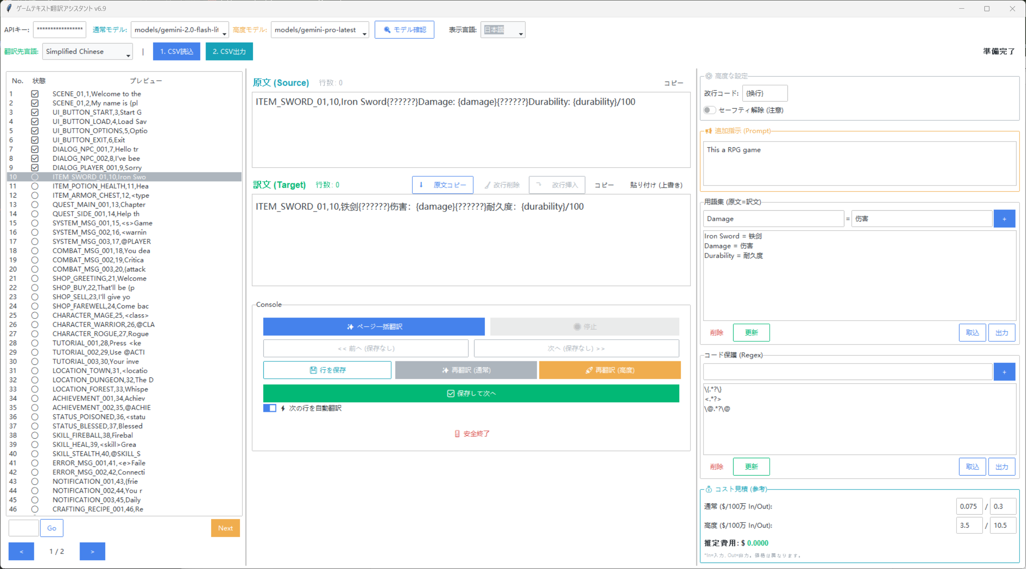The height and width of the screenshot is (569, 1026).
Task: Select radio status for row 11
Action: [x=35, y=186]
